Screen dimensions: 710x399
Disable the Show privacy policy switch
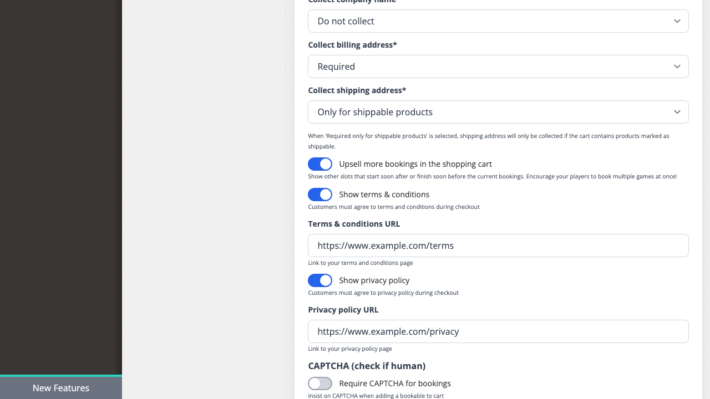click(320, 280)
